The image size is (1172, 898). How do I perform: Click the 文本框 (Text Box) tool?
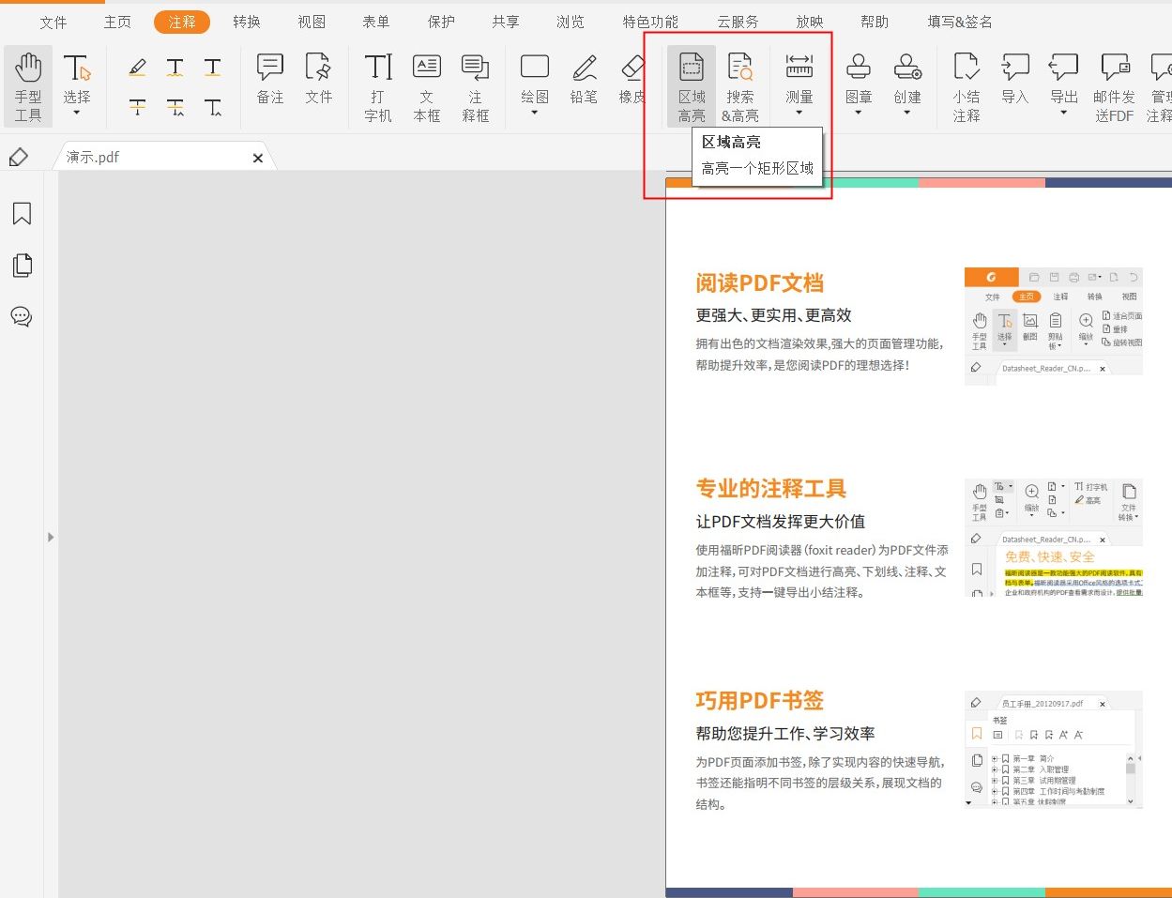[x=426, y=84]
